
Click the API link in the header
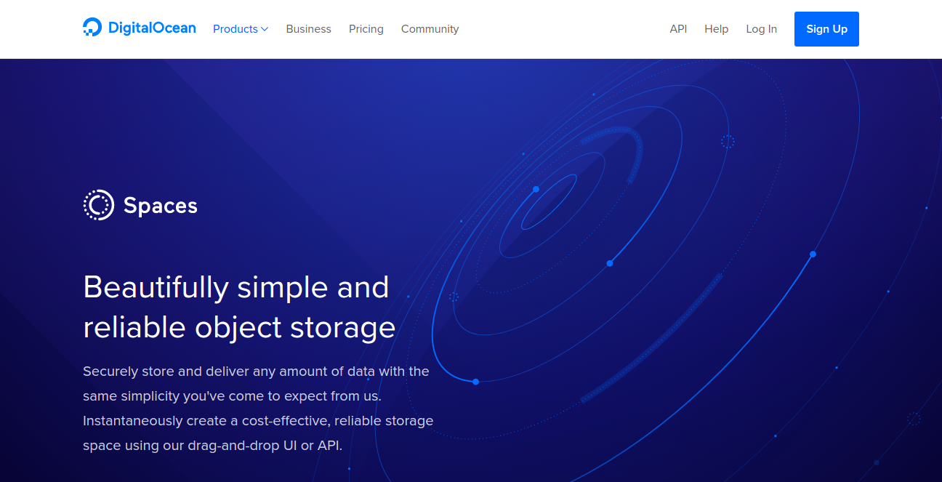(678, 29)
